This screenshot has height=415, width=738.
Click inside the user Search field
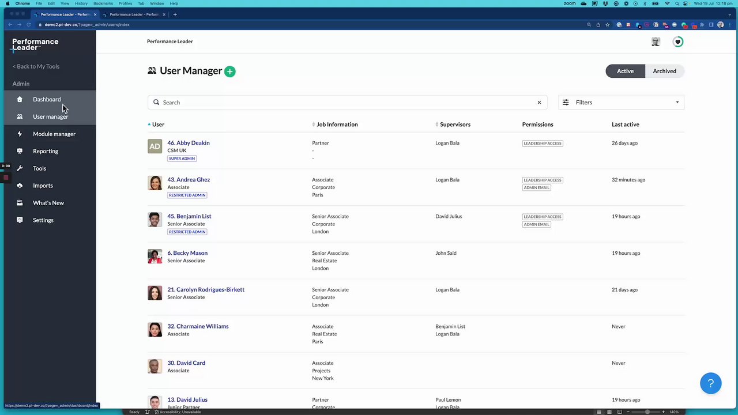(x=348, y=103)
